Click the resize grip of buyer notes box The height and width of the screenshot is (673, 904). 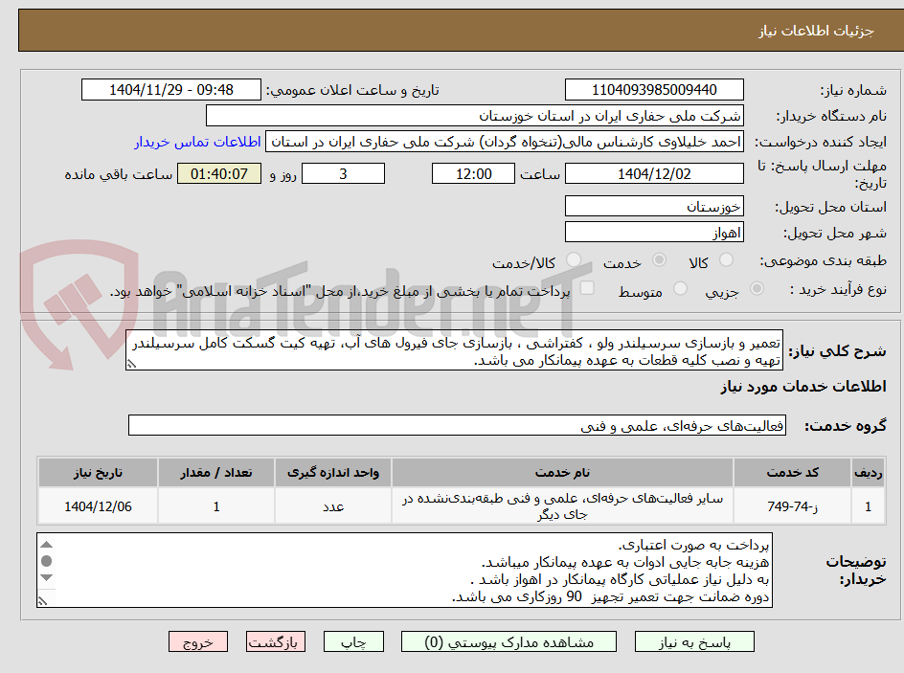(x=42, y=601)
